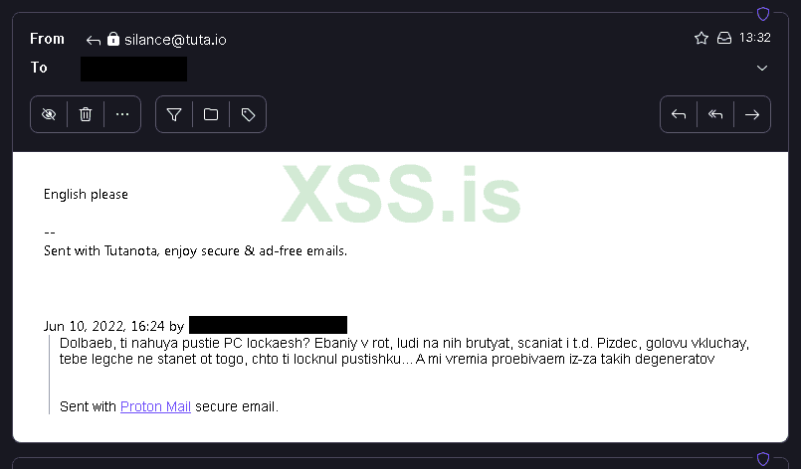
Task: Open the Proton Mail link
Action: (x=156, y=406)
